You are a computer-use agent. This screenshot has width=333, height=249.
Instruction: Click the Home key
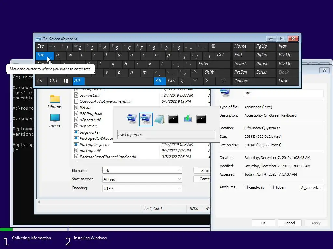point(243,47)
